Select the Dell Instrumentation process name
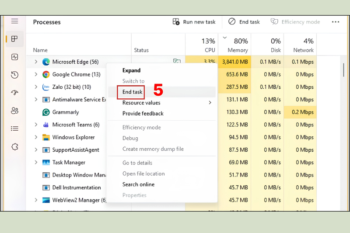This screenshot has height=233, width=350. [77, 188]
